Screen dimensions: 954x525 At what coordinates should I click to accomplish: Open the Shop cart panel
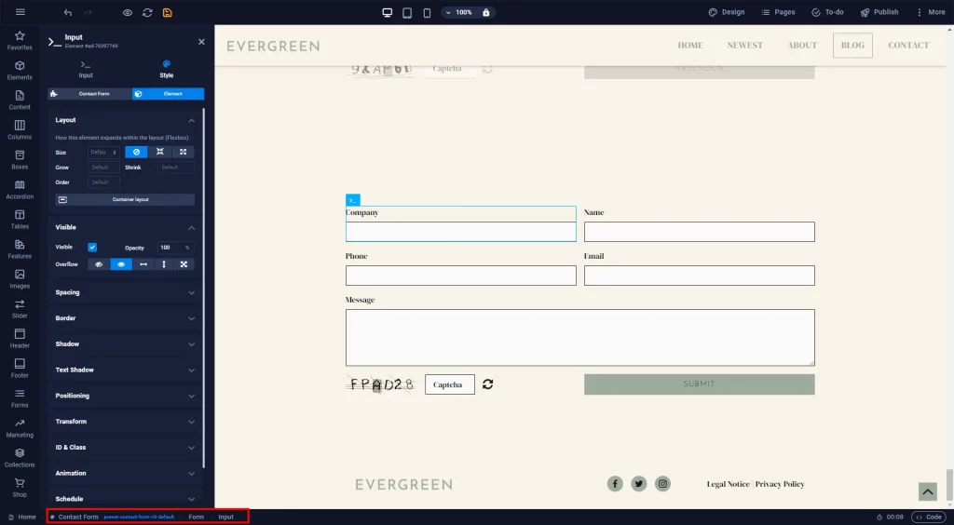(20, 488)
